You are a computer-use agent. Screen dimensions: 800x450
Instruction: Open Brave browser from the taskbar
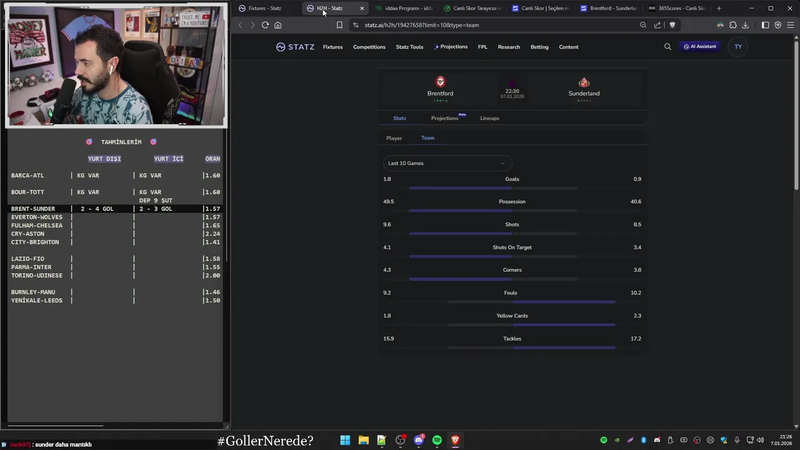click(x=455, y=440)
